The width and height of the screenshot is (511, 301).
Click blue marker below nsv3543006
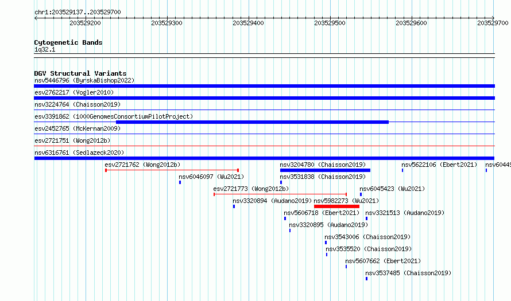(x=326, y=243)
